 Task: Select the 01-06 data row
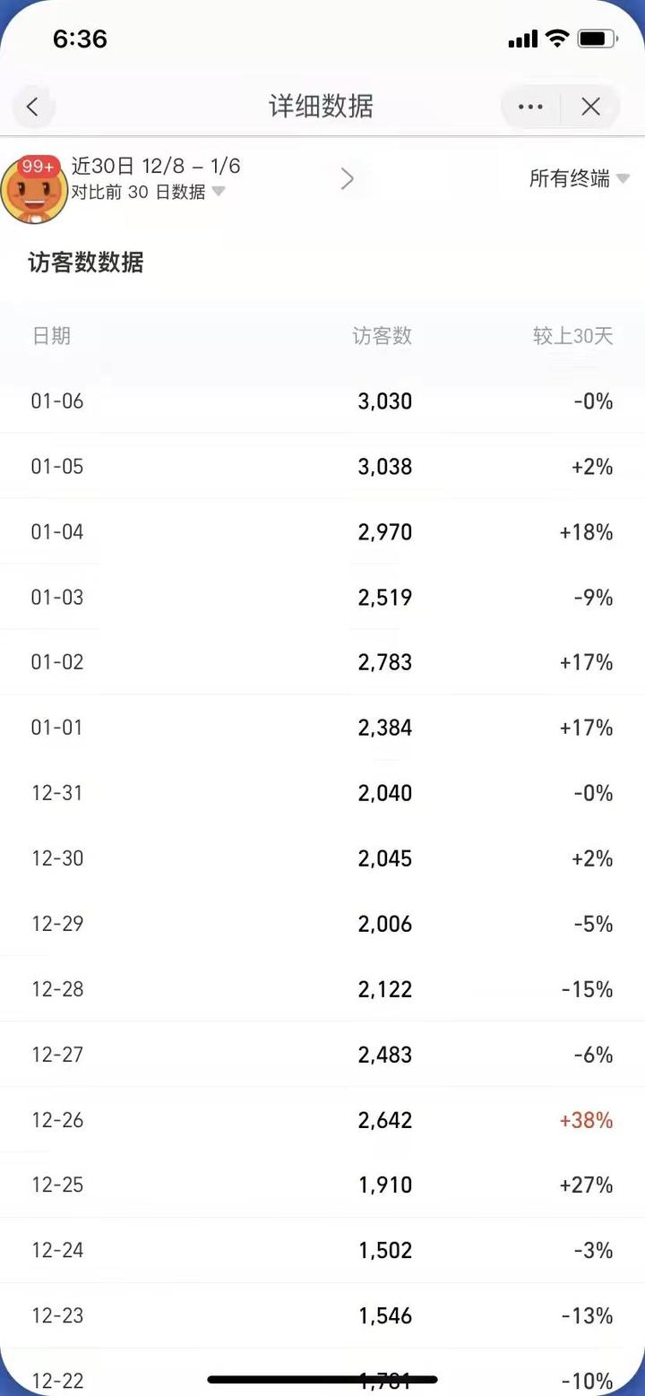click(x=322, y=401)
